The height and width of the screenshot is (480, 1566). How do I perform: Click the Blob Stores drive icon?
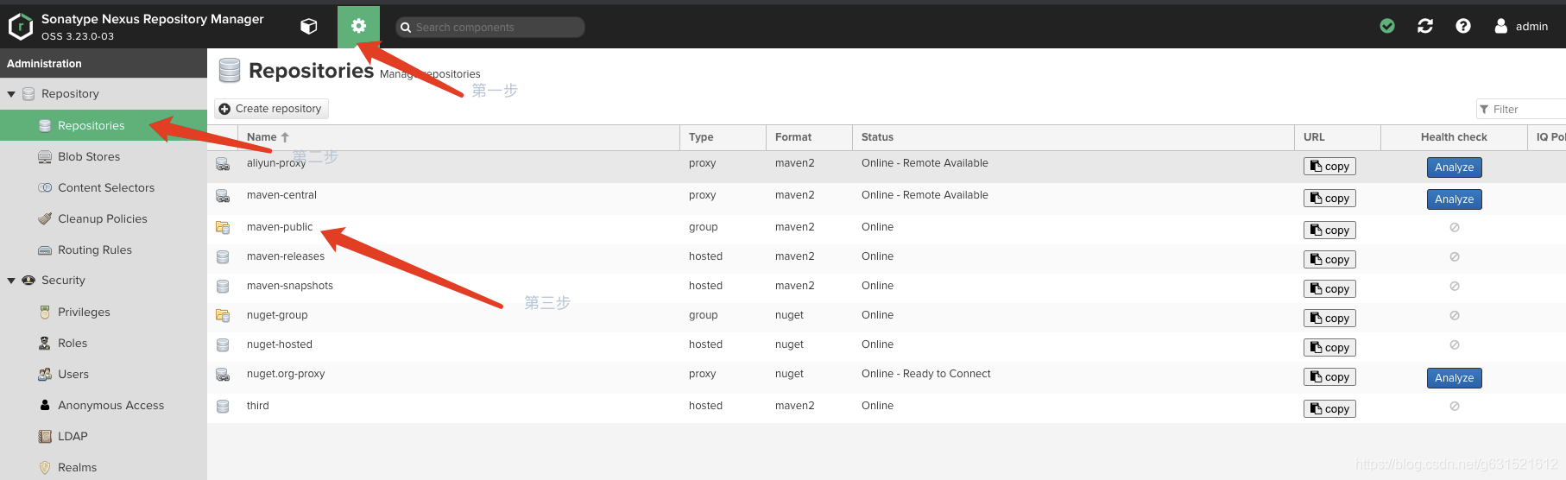tap(45, 156)
